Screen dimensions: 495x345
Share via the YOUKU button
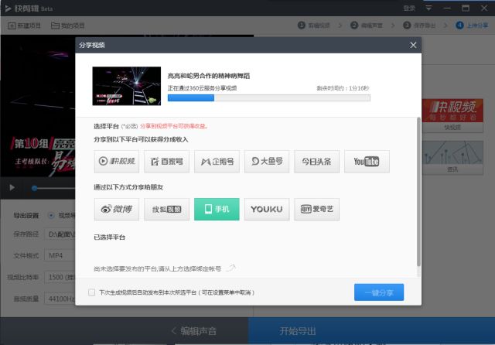267,209
